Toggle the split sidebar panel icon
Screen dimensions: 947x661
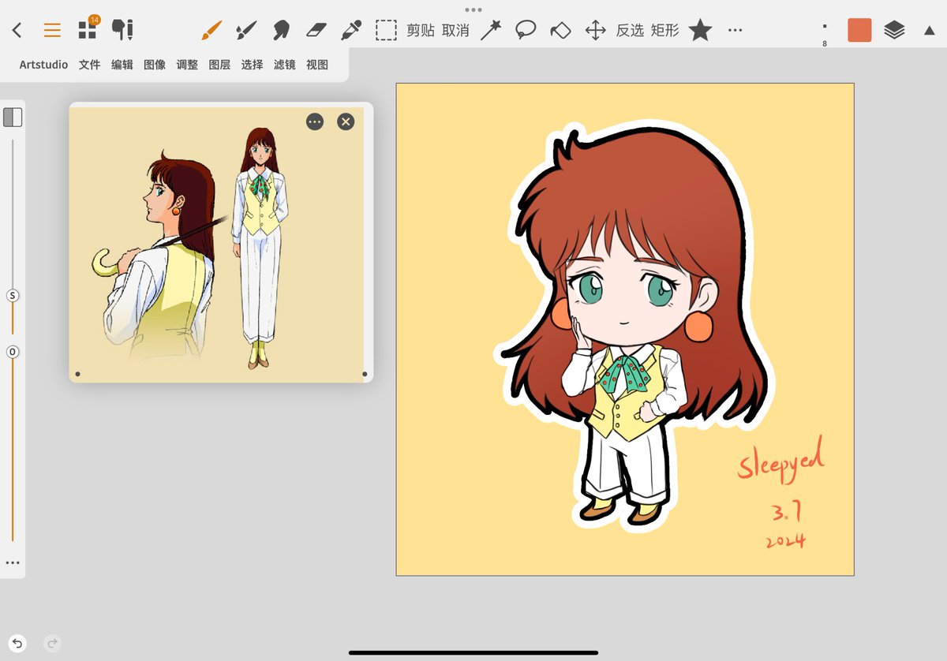(13, 118)
